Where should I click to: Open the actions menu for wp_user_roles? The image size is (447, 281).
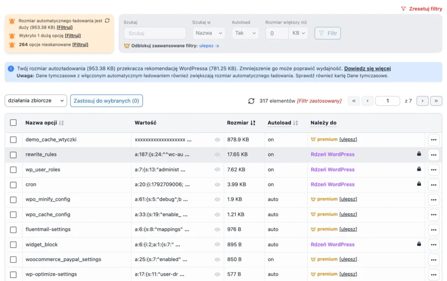pyautogui.click(x=433, y=170)
